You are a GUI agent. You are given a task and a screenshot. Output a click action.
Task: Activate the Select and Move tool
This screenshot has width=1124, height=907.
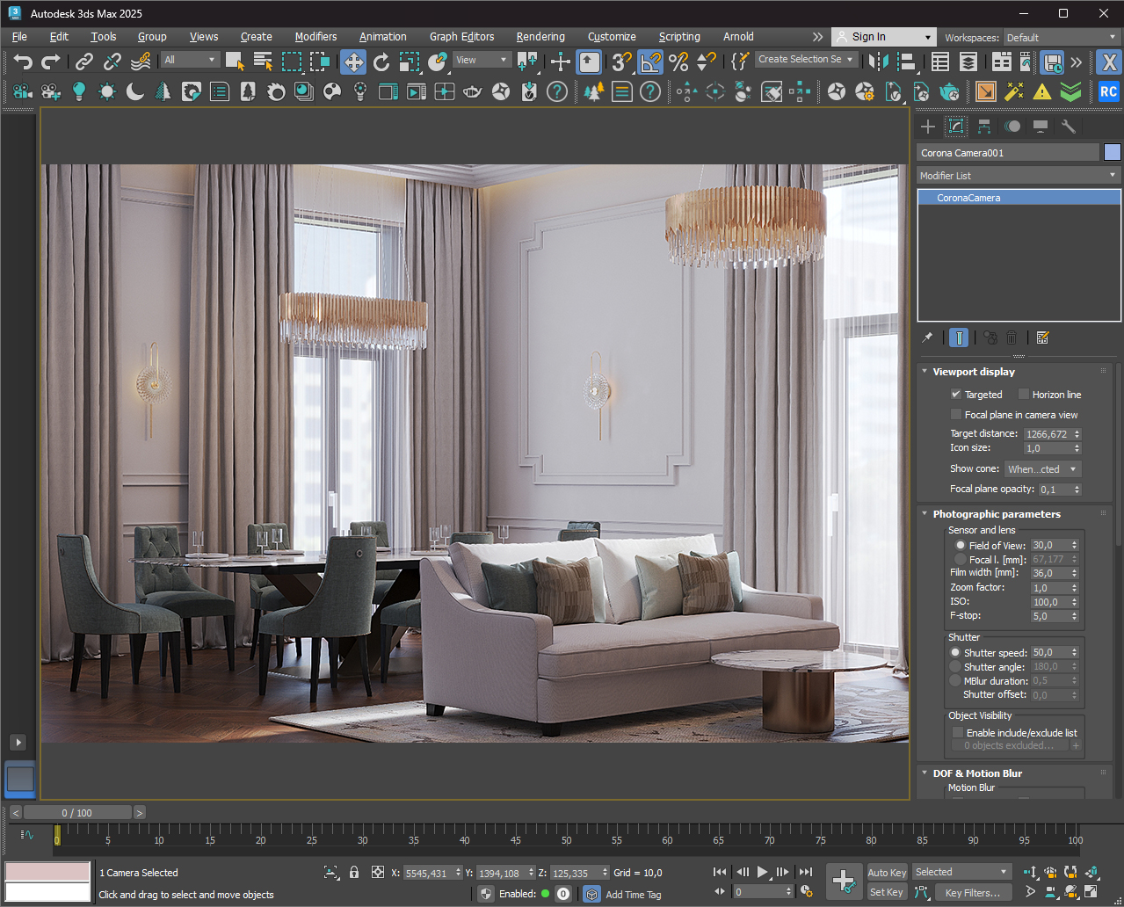[x=353, y=62]
